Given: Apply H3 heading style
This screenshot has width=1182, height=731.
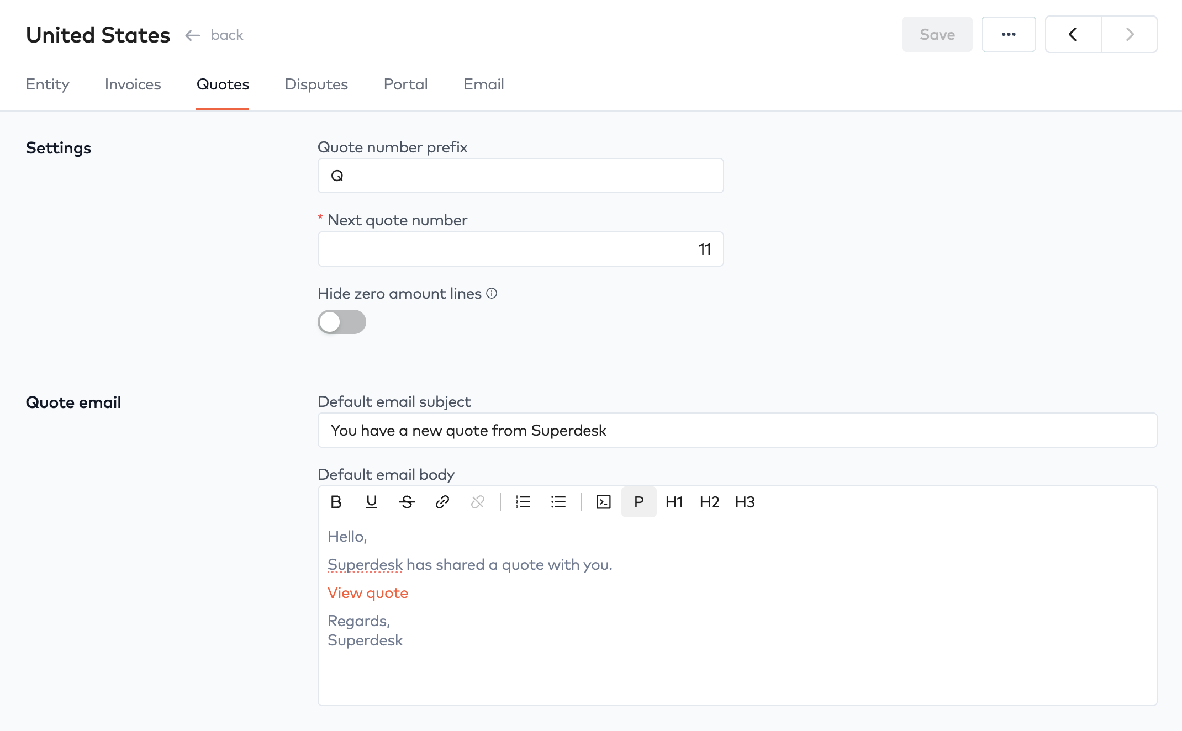Looking at the screenshot, I should point(745,502).
